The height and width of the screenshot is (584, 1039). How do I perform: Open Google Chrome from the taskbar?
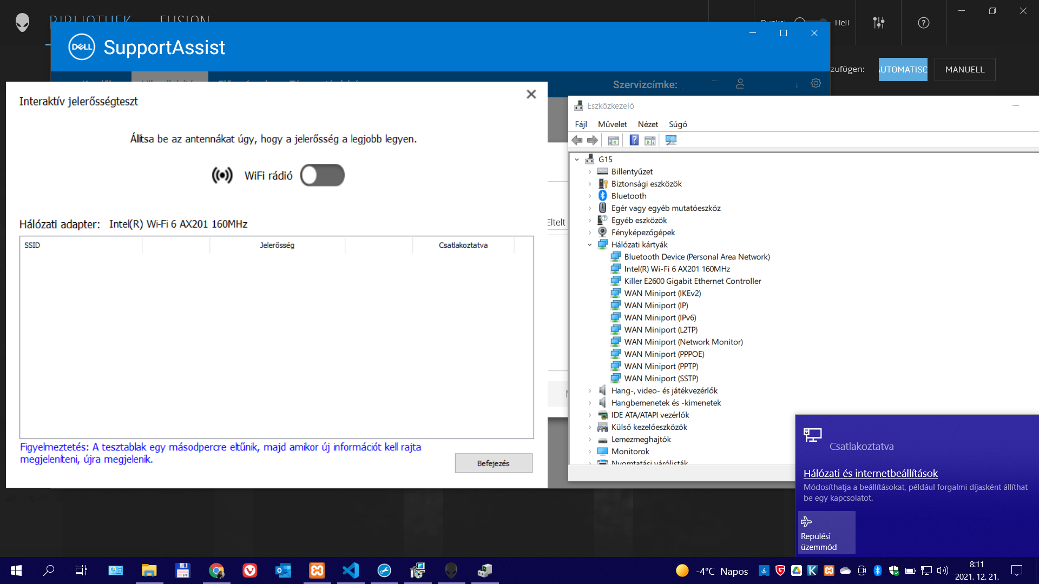pos(216,570)
